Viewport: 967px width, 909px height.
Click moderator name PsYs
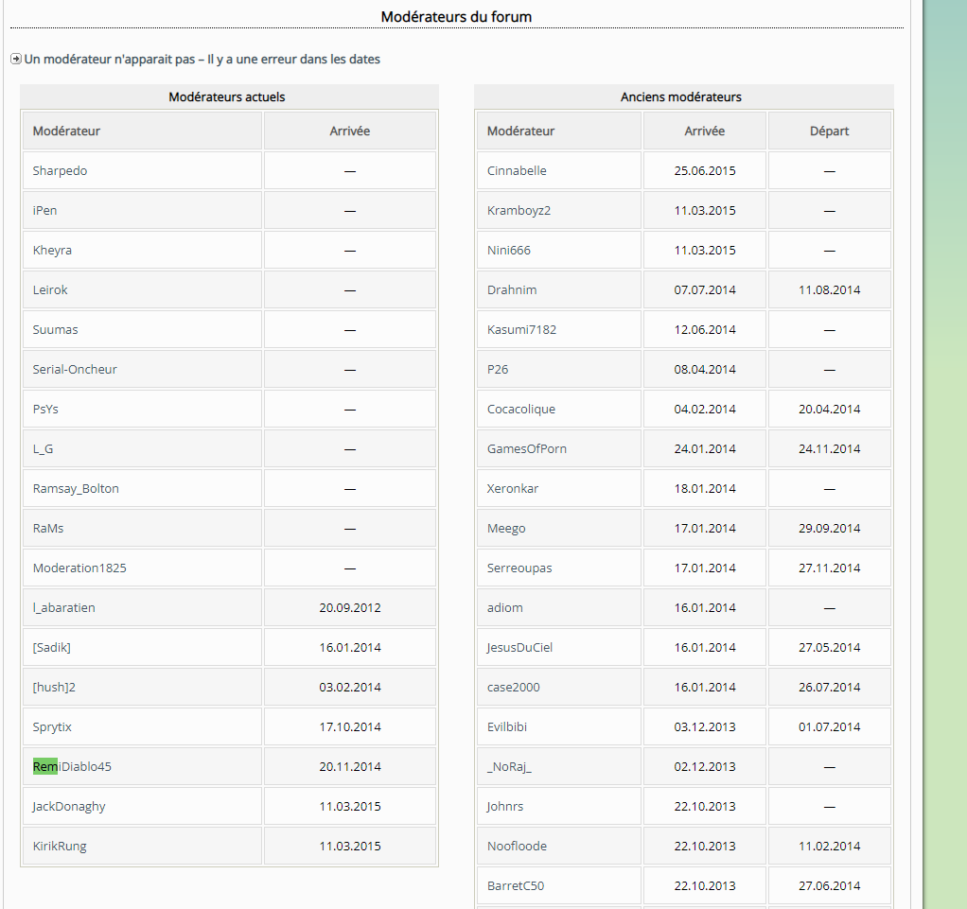coord(45,409)
